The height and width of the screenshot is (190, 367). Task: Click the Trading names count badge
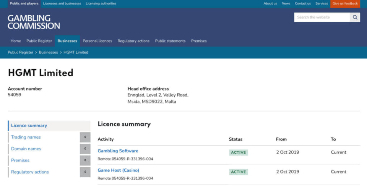85,137
